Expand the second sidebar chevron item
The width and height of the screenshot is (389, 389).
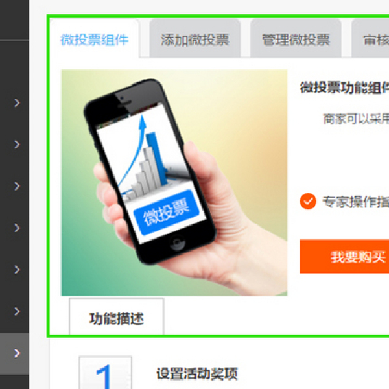[17, 145]
